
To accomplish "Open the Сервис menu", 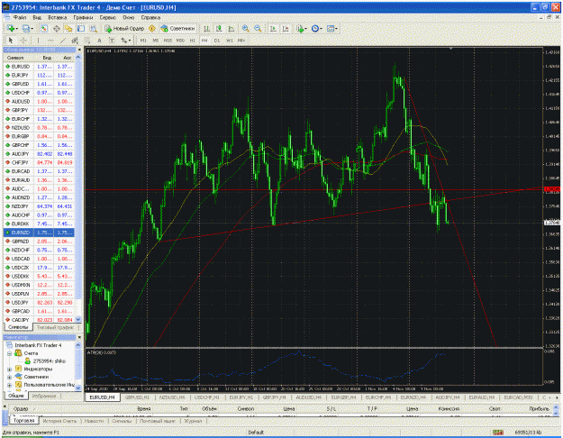I will (108, 17).
